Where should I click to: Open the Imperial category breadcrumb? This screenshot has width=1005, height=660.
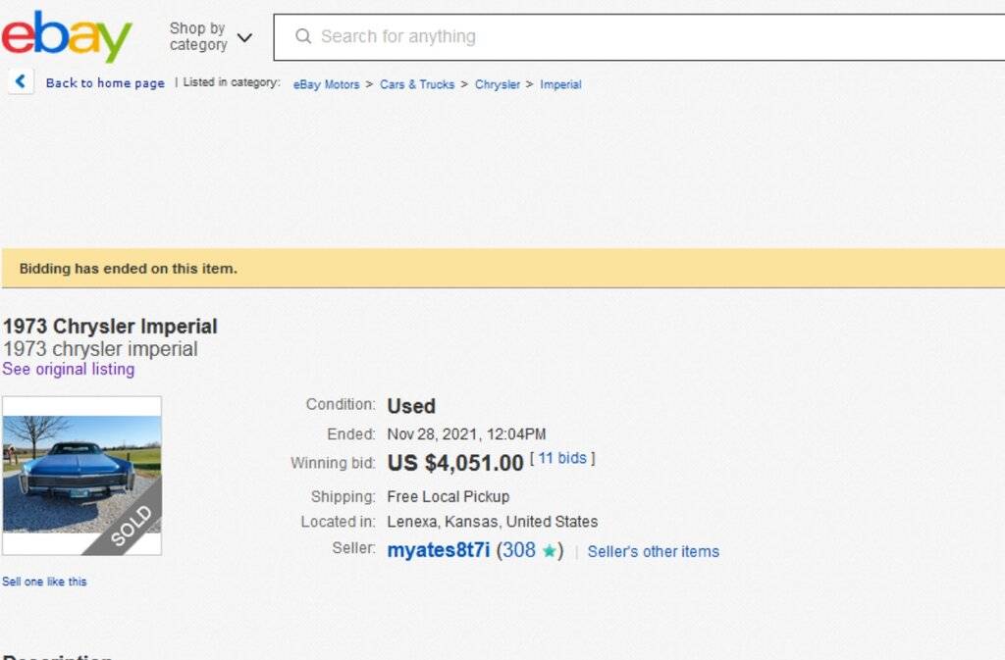(x=560, y=84)
